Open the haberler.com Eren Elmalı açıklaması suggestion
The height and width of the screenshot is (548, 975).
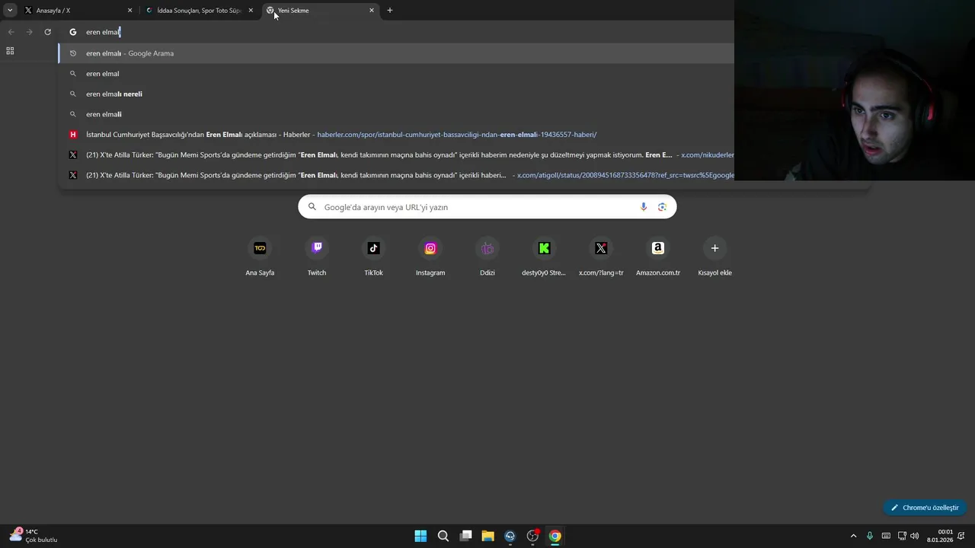tap(396, 135)
